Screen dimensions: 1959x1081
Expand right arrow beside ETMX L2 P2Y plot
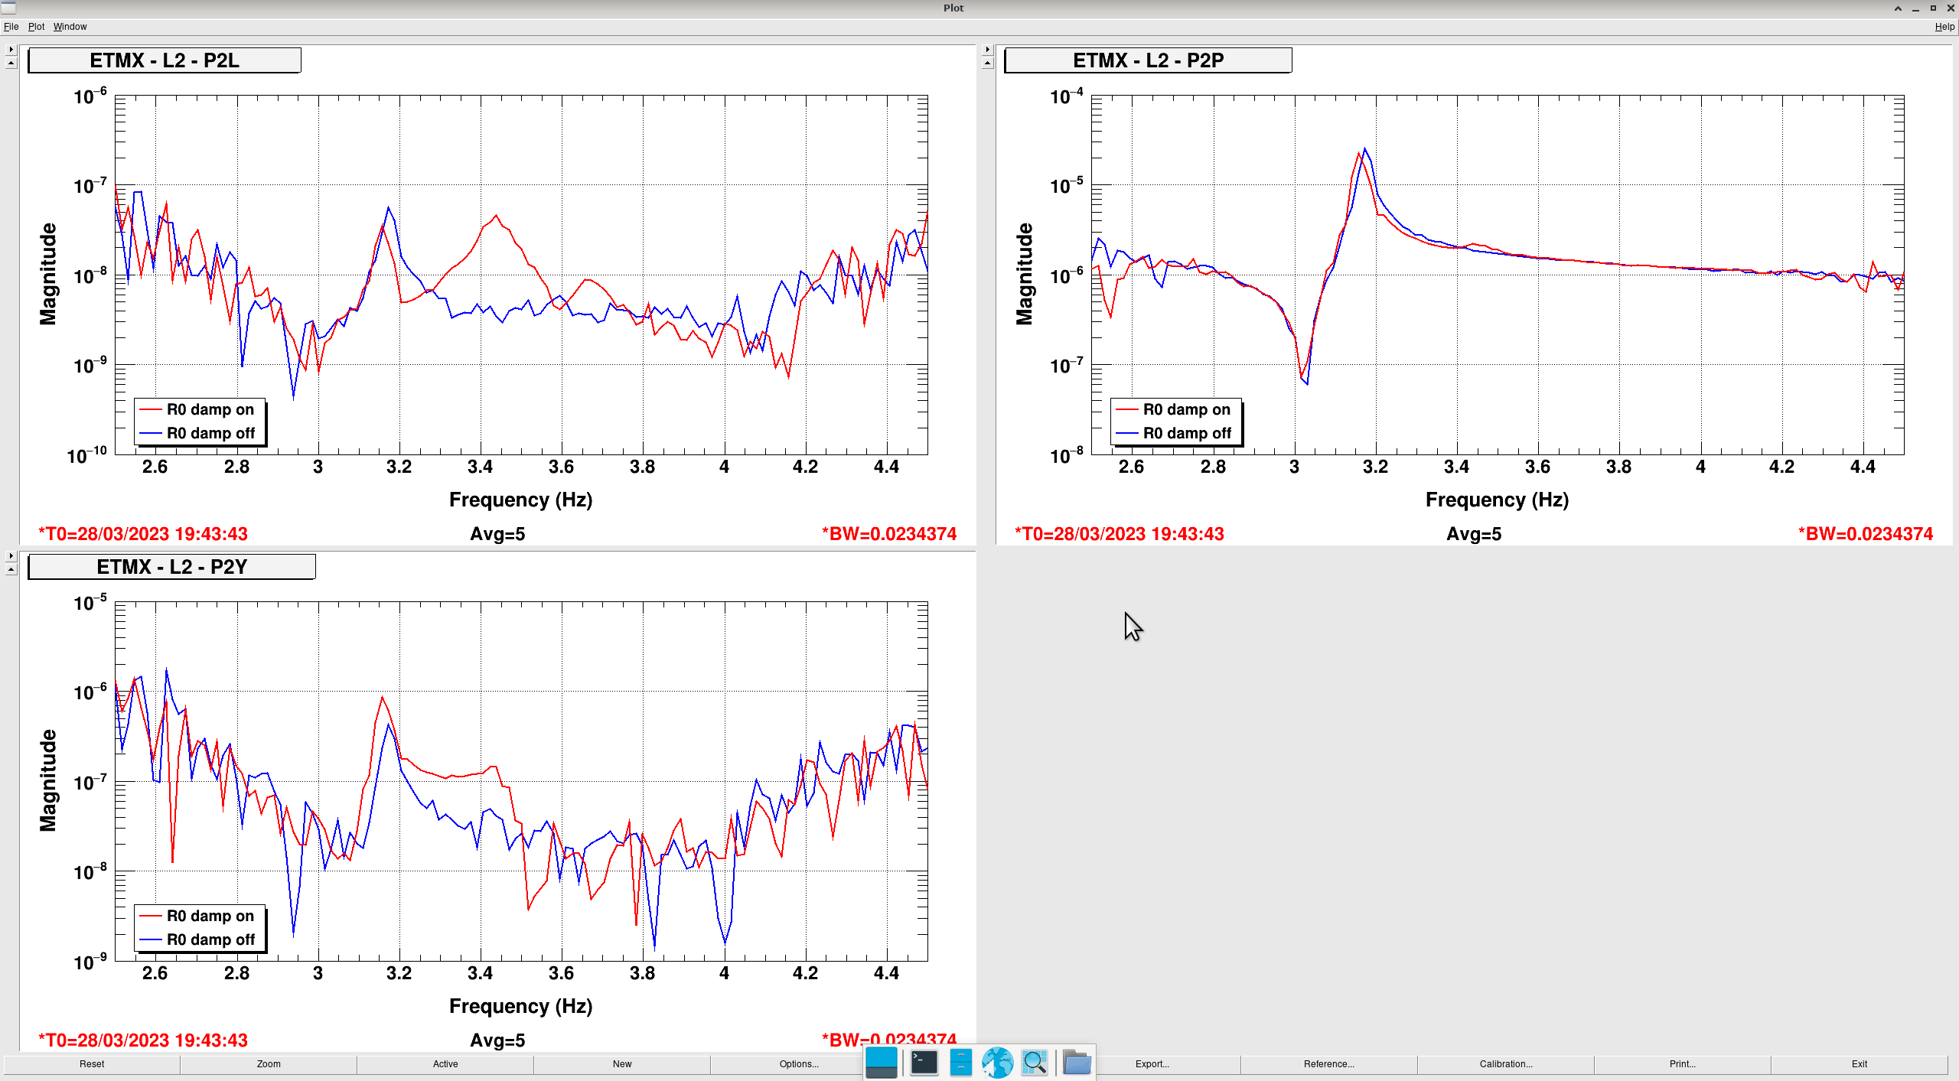tap(11, 555)
